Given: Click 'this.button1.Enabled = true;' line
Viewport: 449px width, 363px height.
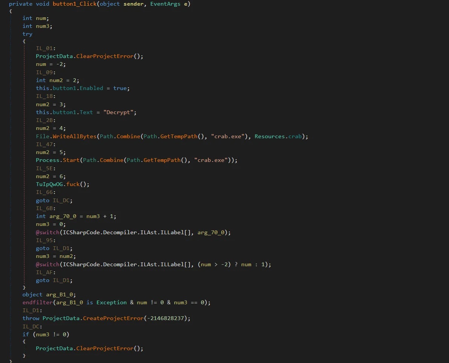Looking at the screenshot, I should click(83, 88).
